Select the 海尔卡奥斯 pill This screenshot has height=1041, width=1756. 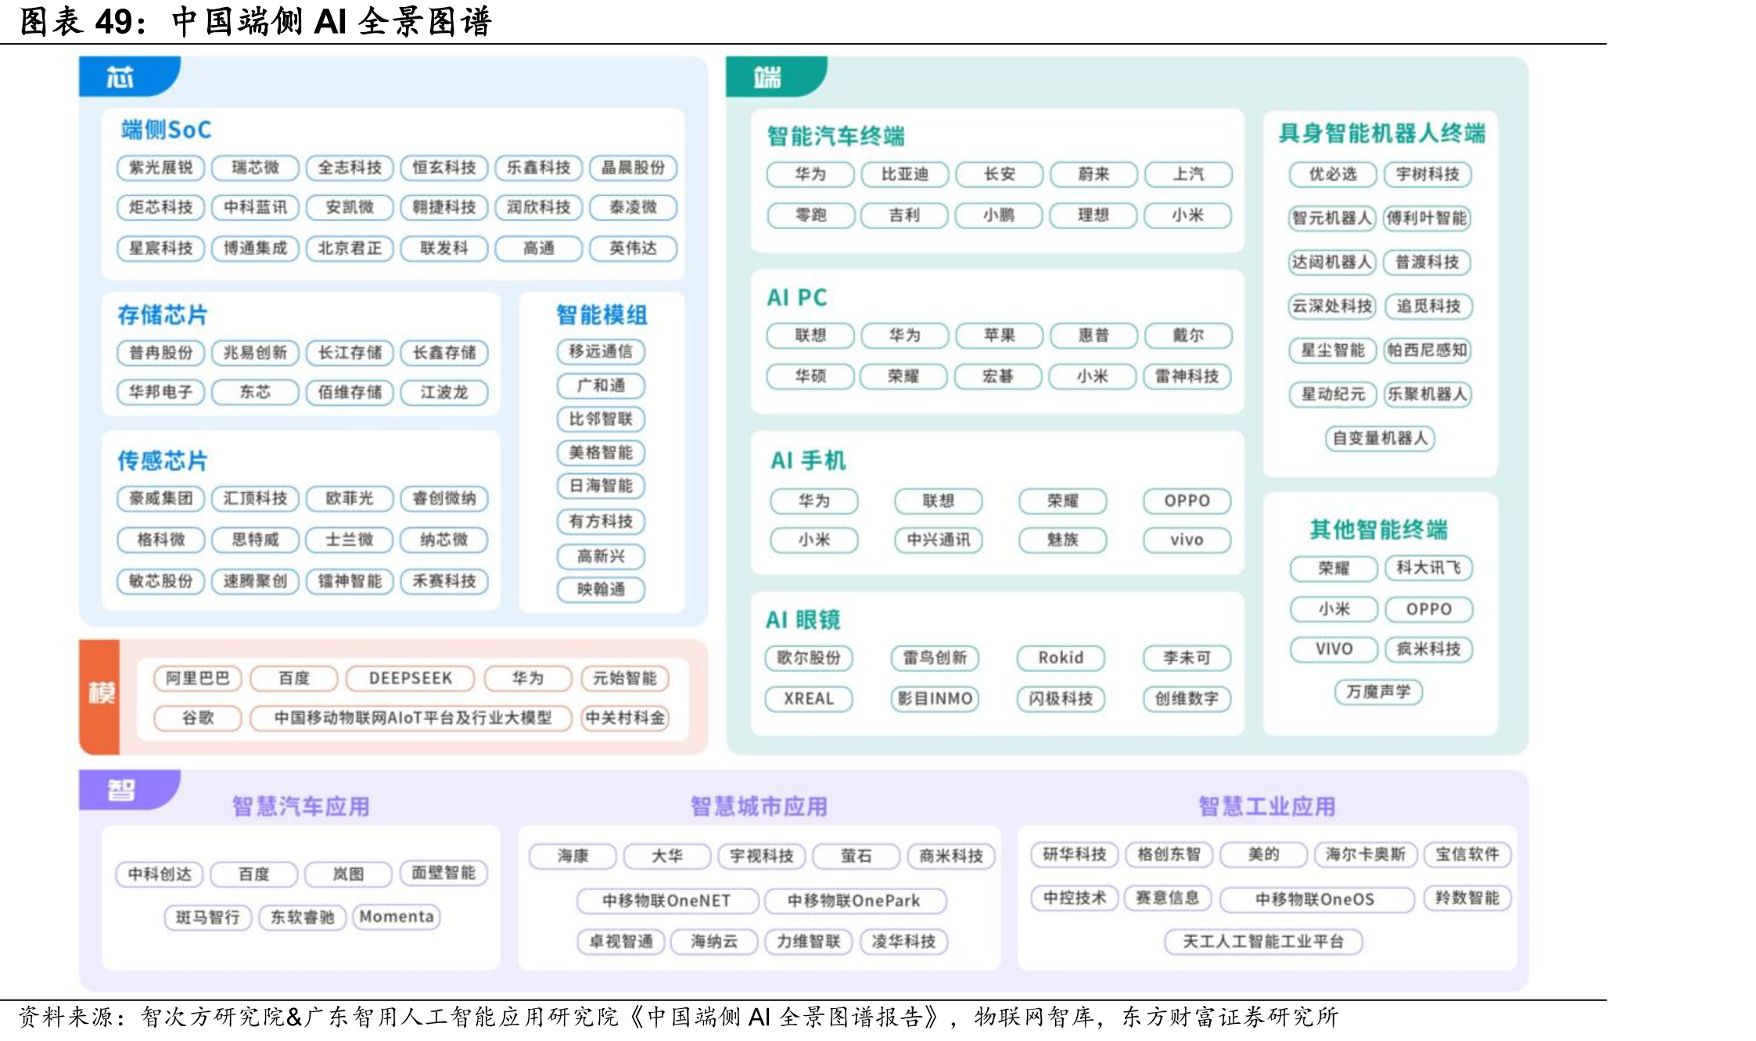tap(1366, 855)
